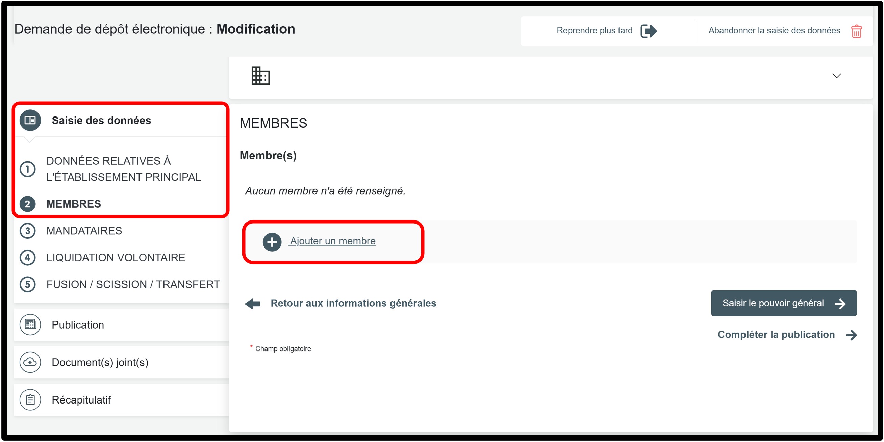
Task: Select the MEMBRES step
Action: [x=73, y=204]
